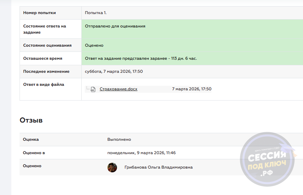The image size is (303, 195).
Task: Click the file upload timestamp next to Страхование.docx
Action: 191,89
